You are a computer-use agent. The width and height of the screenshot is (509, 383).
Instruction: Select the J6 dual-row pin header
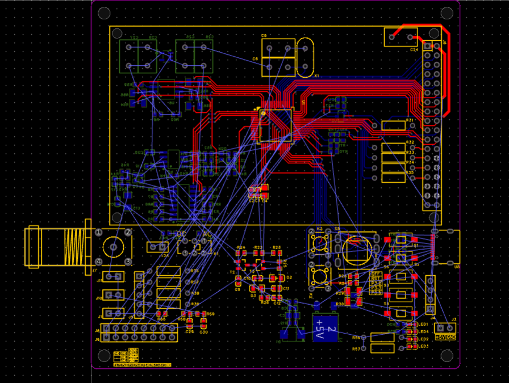pyautogui.click(x=432, y=125)
